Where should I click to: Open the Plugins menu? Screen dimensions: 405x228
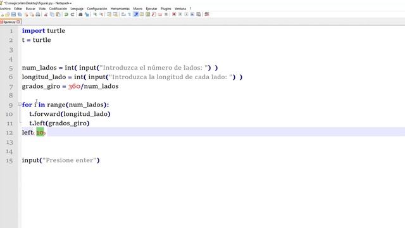[x=166, y=9]
